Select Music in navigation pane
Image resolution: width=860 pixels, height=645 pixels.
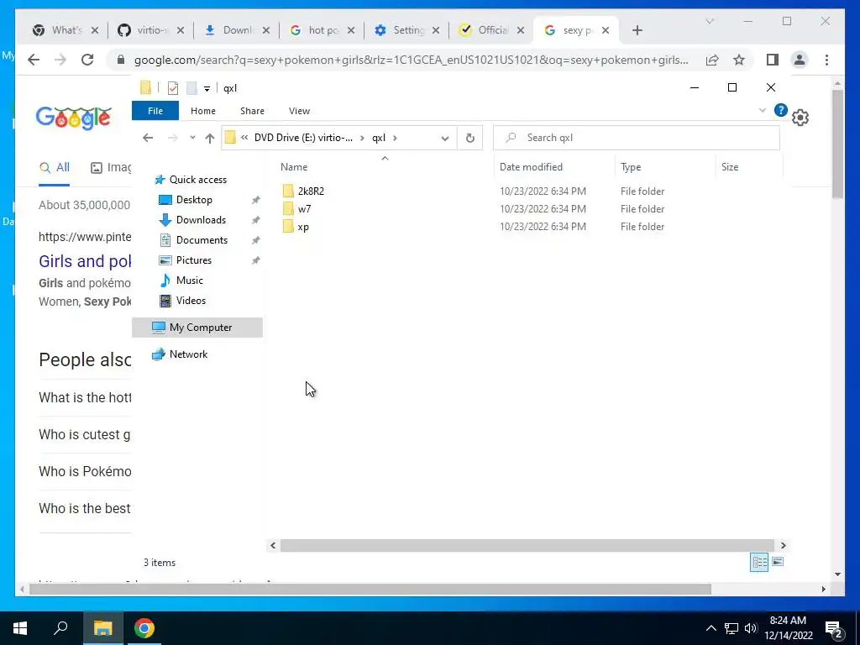(189, 281)
